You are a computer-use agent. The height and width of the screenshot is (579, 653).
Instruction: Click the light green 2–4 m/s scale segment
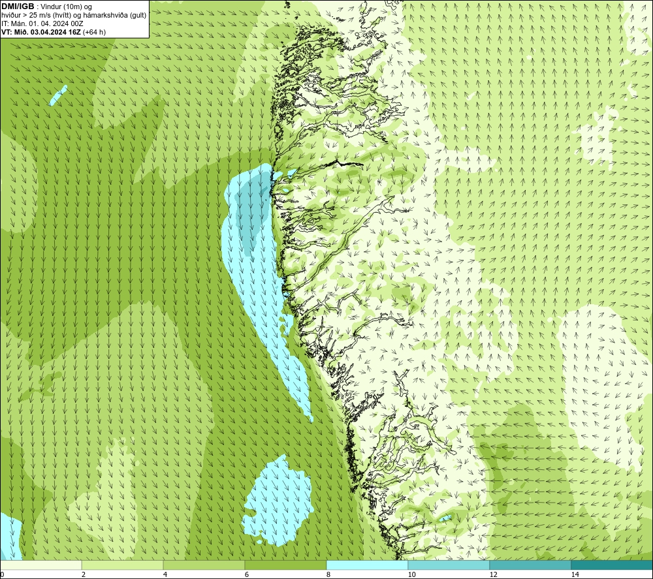[x=122, y=565]
